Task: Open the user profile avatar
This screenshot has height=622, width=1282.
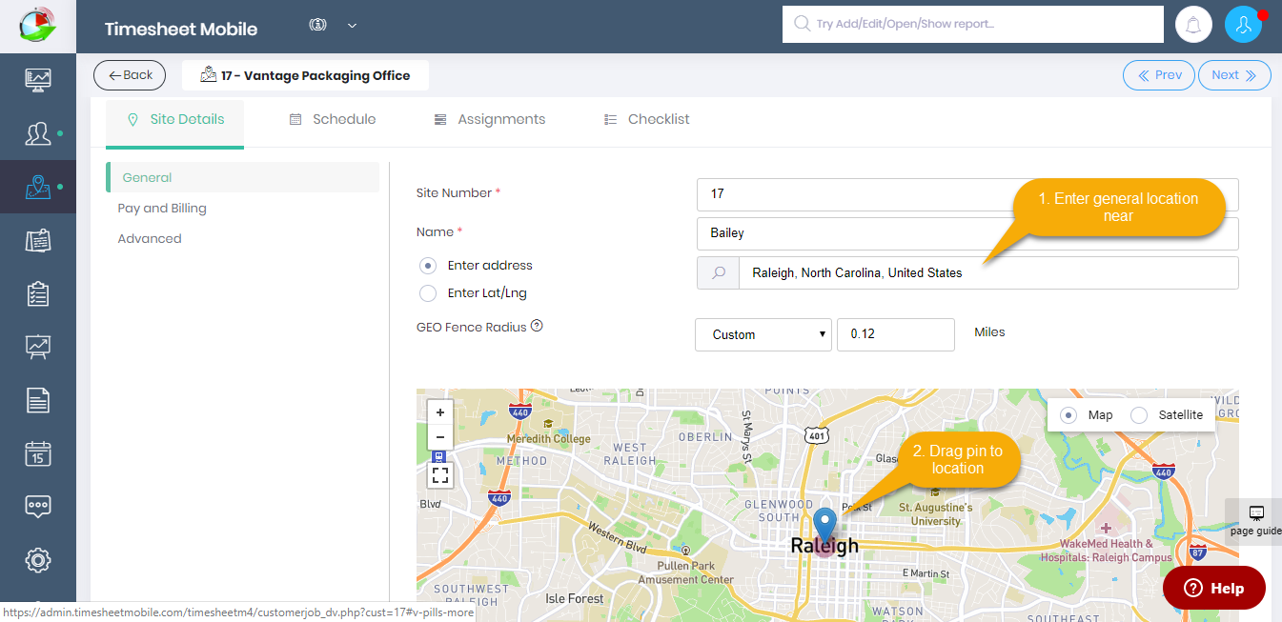Action: [x=1243, y=26]
